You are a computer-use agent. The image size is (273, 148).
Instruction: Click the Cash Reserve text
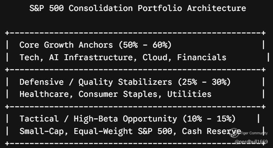coord(212,131)
